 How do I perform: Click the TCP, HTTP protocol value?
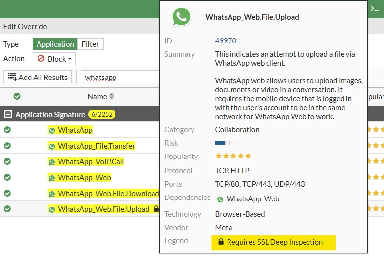(232, 170)
